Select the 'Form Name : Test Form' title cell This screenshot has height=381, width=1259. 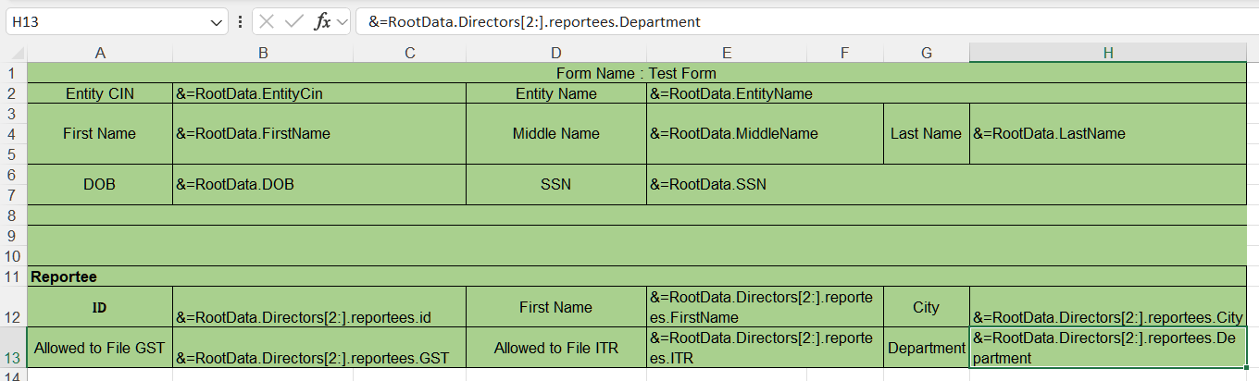click(636, 73)
